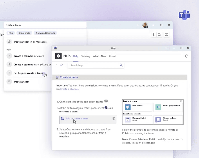Screen dimensions: 199x158
Task: Refresh the Help window
Action: coord(187,56)
